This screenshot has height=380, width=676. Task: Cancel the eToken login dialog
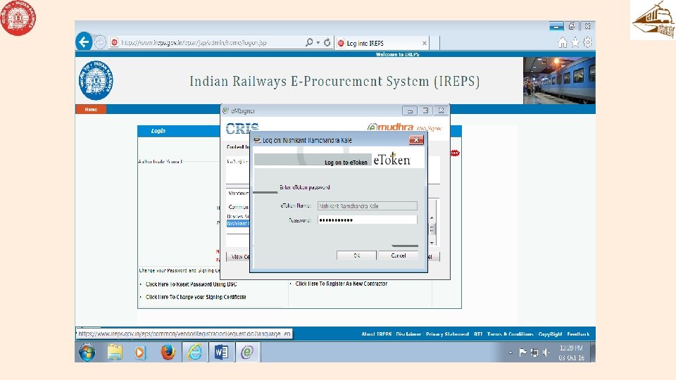[398, 255]
